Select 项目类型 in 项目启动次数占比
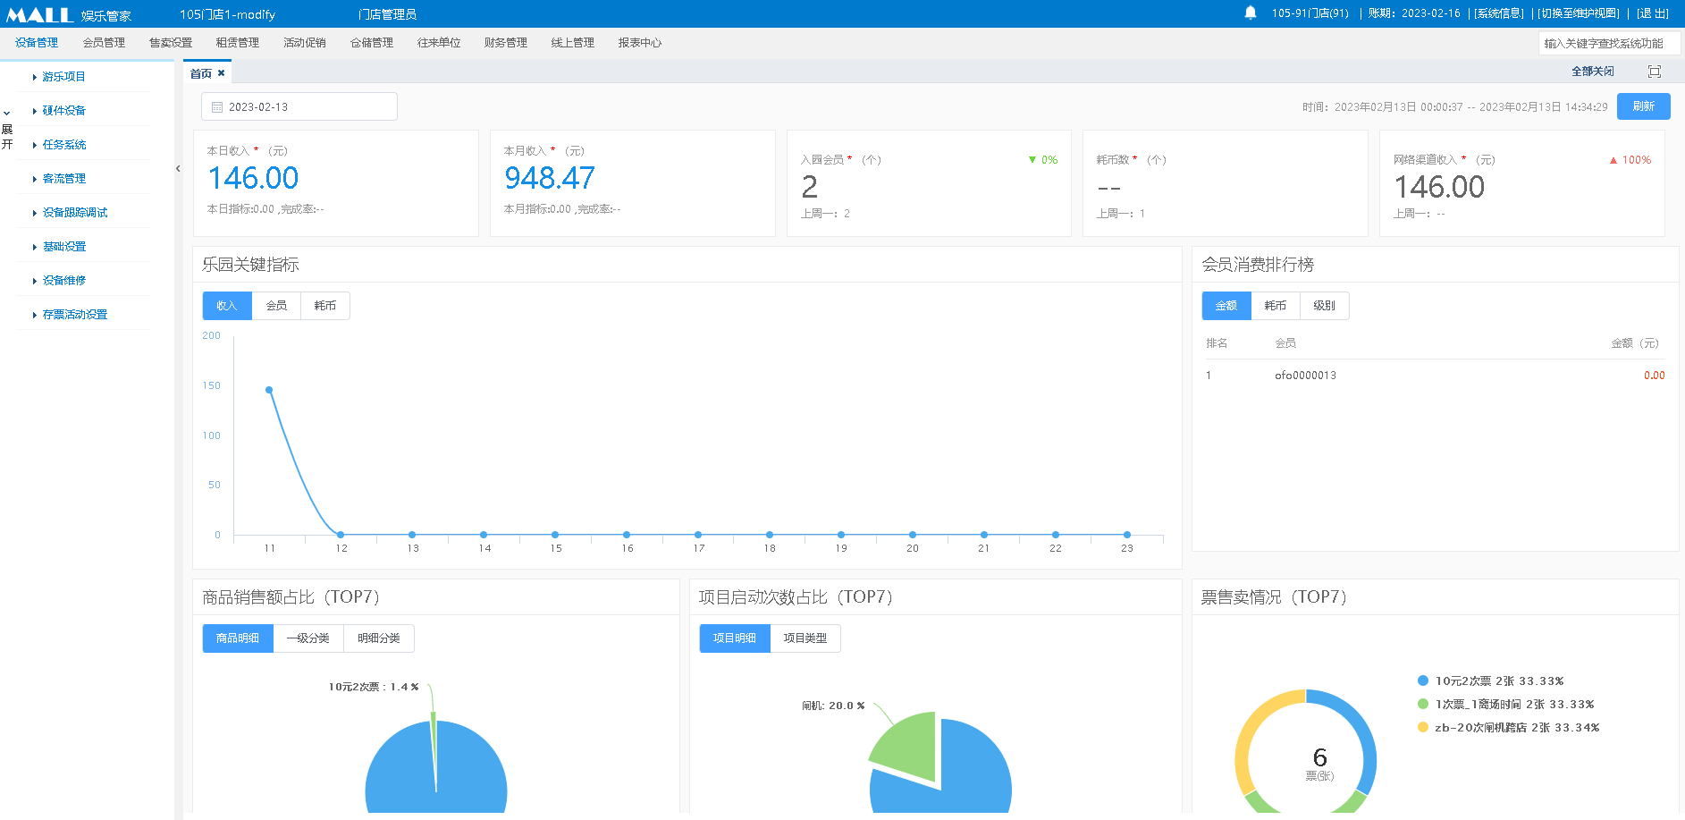 (x=805, y=638)
